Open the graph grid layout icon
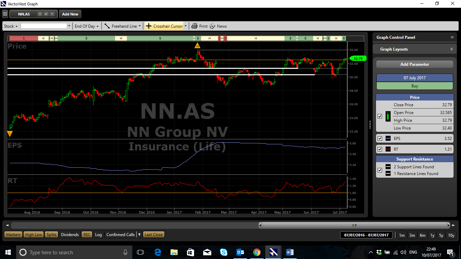Image resolution: width=461 pixels, height=259 pixels. coord(5,14)
